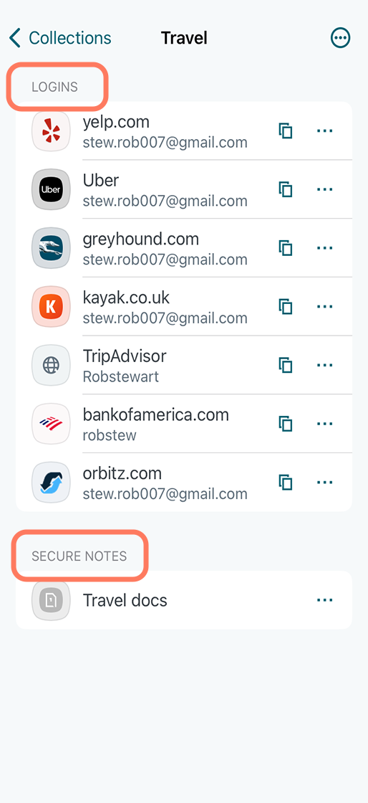The image size is (368, 803).
Task: Copy the TripAdvisor login credentials
Action: pyautogui.click(x=285, y=365)
